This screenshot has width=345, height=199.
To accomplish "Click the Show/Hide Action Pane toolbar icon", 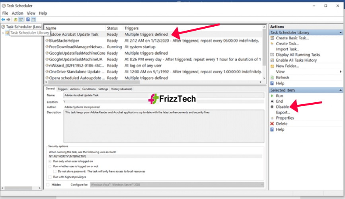I will pyautogui.click(x=33, y=20).
